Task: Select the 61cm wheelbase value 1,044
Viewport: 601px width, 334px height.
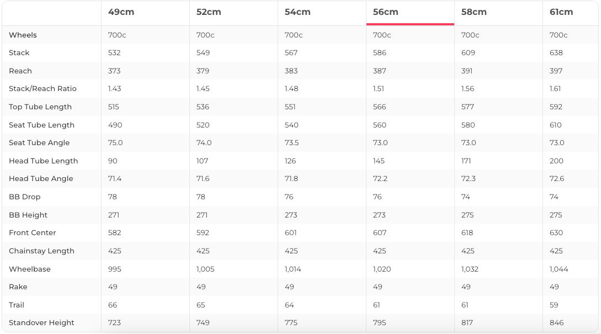Action: pyautogui.click(x=560, y=269)
